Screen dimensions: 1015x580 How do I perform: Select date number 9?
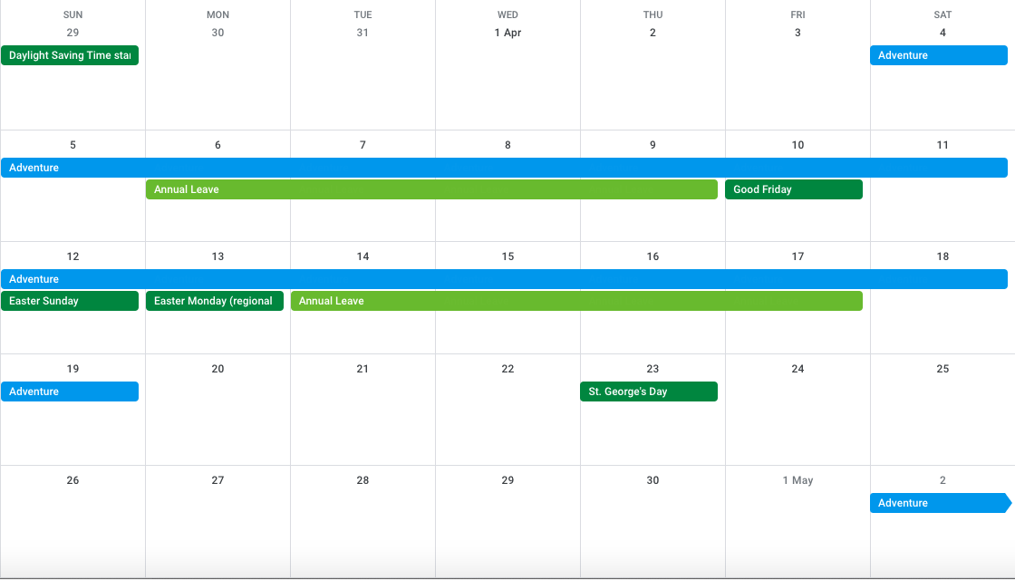652,145
